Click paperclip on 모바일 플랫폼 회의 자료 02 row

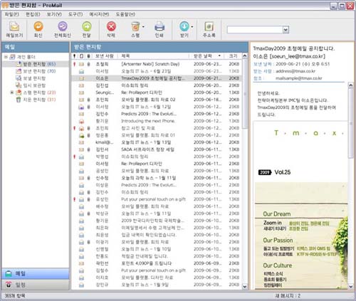[88, 100]
